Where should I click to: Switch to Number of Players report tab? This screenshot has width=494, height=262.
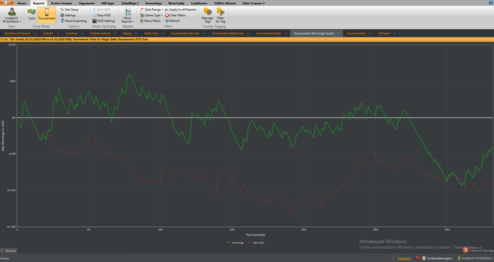pos(18,33)
